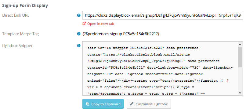Click the empty scrollbar track below the thumb
The image size is (246, 112).
coord(240,79)
